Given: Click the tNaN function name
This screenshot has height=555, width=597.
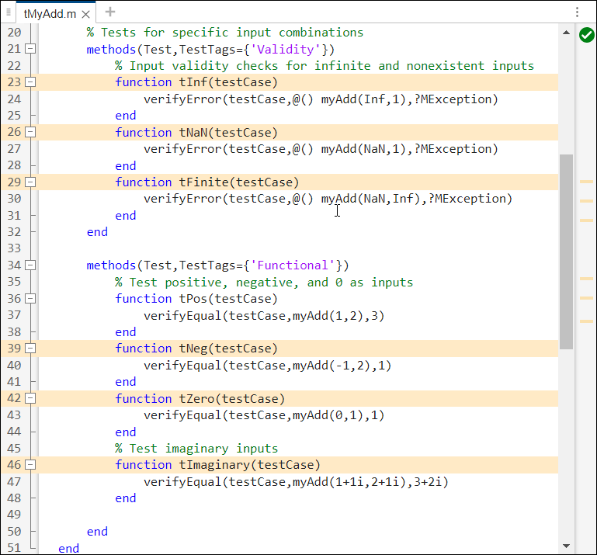Looking at the screenshot, I should pyautogui.click(x=193, y=133).
